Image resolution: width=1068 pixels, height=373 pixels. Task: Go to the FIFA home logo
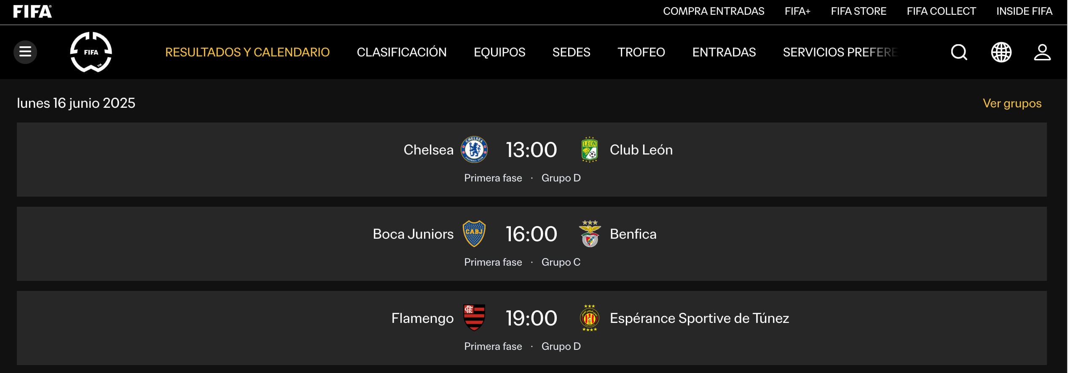click(x=32, y=11)
